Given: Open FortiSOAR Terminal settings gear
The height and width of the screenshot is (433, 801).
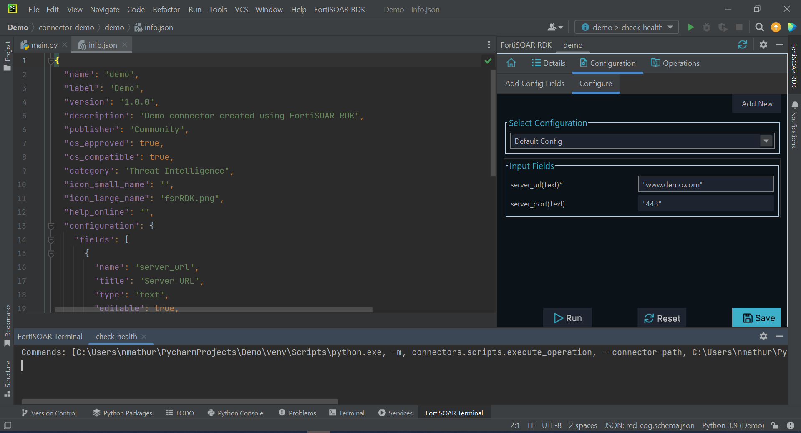Looking at the screenshot, I should click(763, 336).
